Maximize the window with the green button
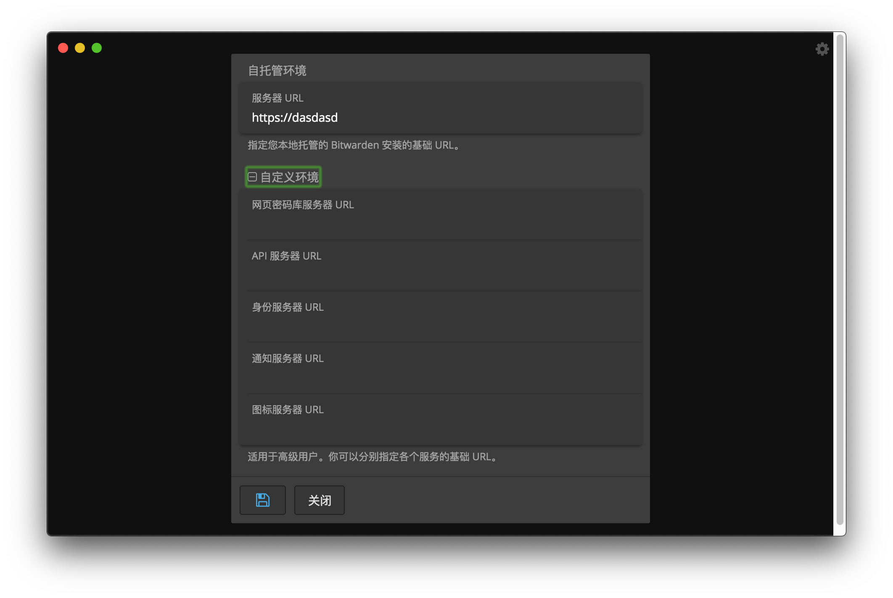Image resolution: width=893 pixels, height=598 pixels. pyautogui.click(x=97, y=48)
